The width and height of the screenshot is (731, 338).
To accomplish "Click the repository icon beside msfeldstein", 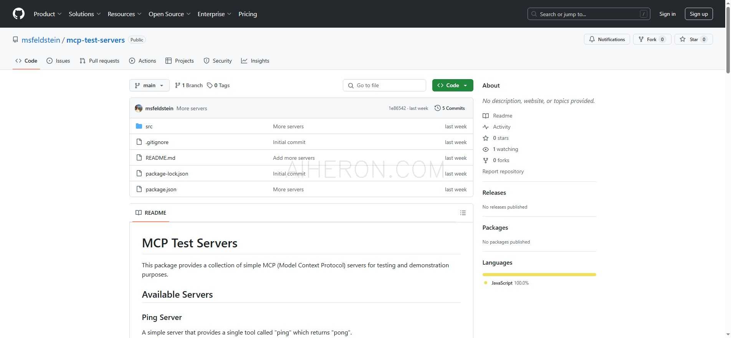I will point(15,40).
